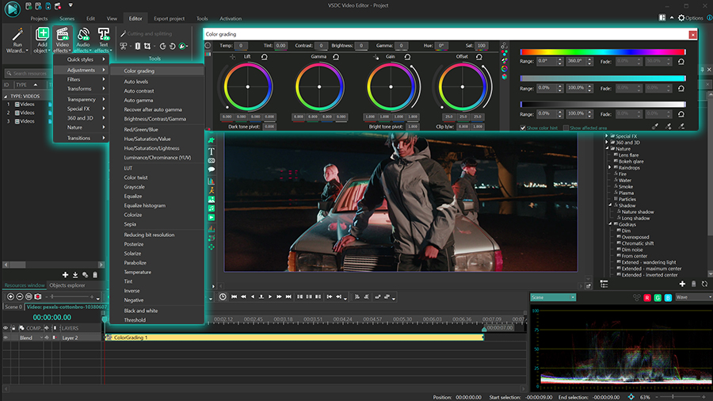
Task: Click the timeline clock icon
Action: 223,297
